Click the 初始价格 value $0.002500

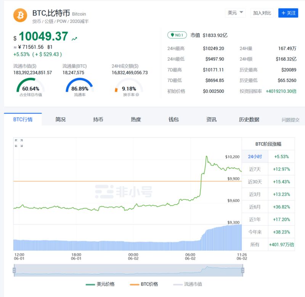coord(213,91)
